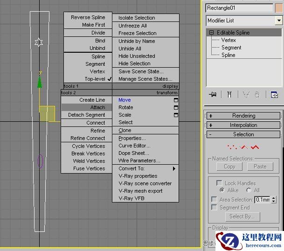
Task: Click the green Y-axis gizmo arrow
Action: coord(40,83)
